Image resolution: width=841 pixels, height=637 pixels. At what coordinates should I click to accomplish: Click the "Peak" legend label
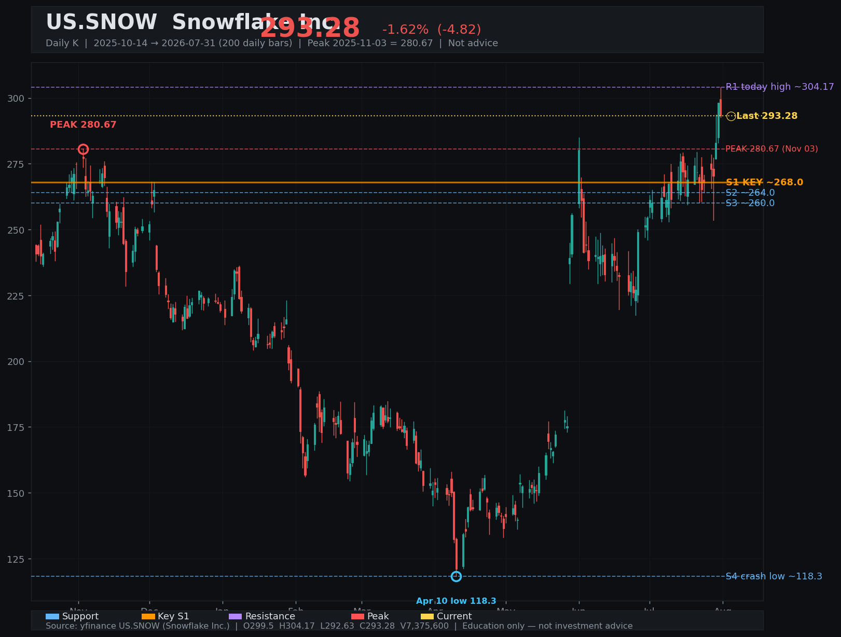pos(378,616)
